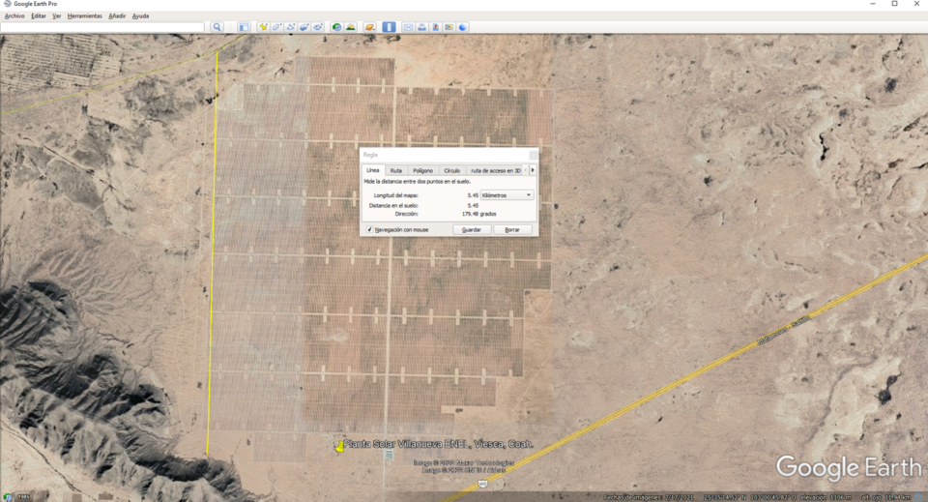928x502 pixels.
Task: Open the Kilómetros units dropdown
Action: 507,195
